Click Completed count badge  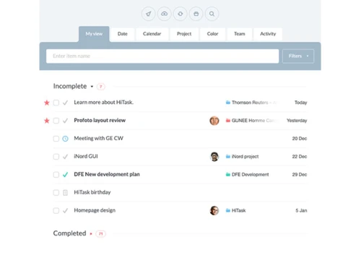[x=101, y=233]
